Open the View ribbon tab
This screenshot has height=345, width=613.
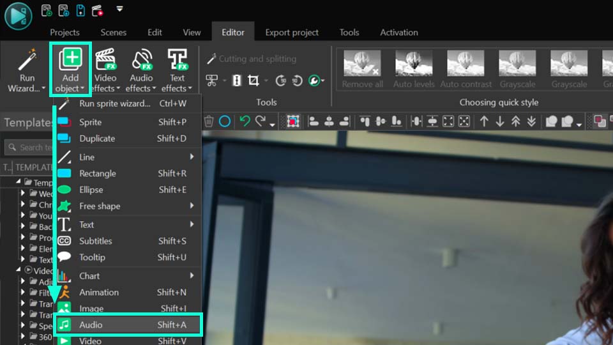click(x=192, y=32)
